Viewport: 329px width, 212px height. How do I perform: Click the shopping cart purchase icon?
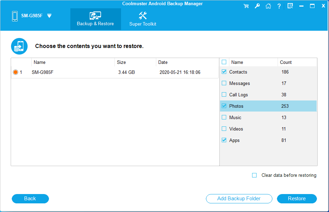click(246, 6)
